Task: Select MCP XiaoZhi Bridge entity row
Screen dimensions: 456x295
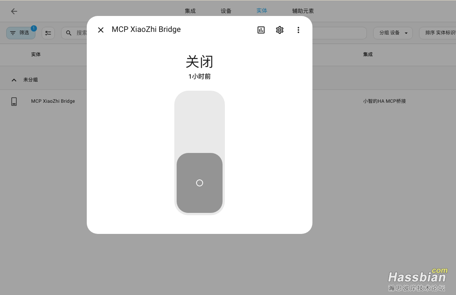Action: coord(228,101)
